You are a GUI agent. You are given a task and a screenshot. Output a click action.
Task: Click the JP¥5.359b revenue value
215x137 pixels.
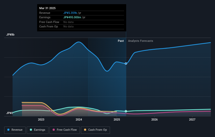pos(70,13)
